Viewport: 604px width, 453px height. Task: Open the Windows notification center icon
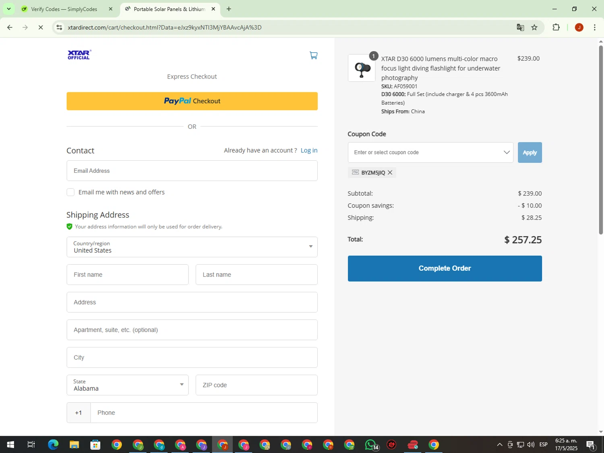tap(591, 445)
